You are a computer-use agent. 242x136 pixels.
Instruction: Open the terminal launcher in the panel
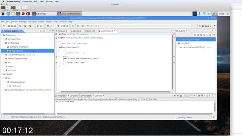coord(18,14)
